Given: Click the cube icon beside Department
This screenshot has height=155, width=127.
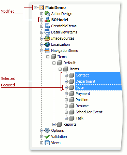Looking at the screenshot, I should click(72, 81).
